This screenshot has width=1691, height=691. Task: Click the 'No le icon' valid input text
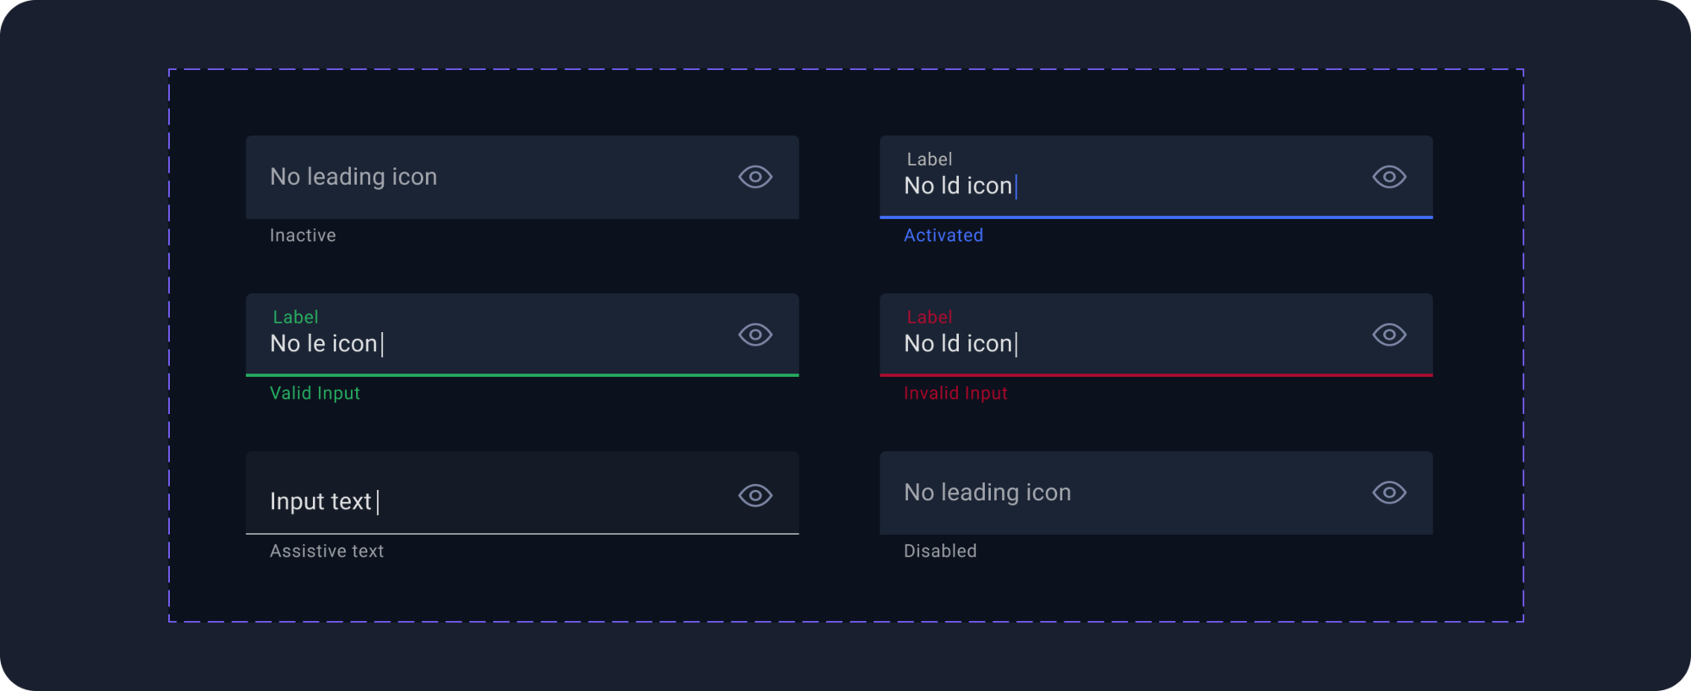(x=324, y=344)
